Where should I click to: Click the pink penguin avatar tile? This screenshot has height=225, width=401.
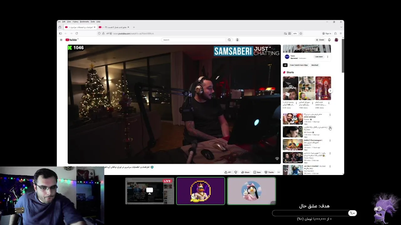coord(252,191)
